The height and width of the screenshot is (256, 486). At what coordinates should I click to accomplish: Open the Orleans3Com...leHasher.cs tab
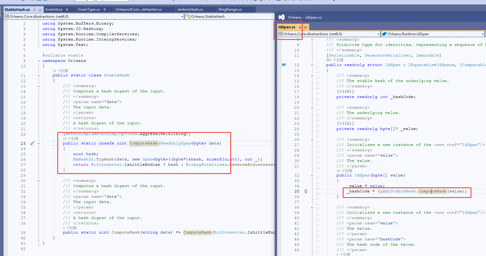pyautogui.click(x=139, y=9)
